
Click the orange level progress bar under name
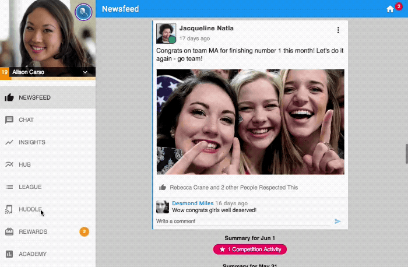pos(48,78)
